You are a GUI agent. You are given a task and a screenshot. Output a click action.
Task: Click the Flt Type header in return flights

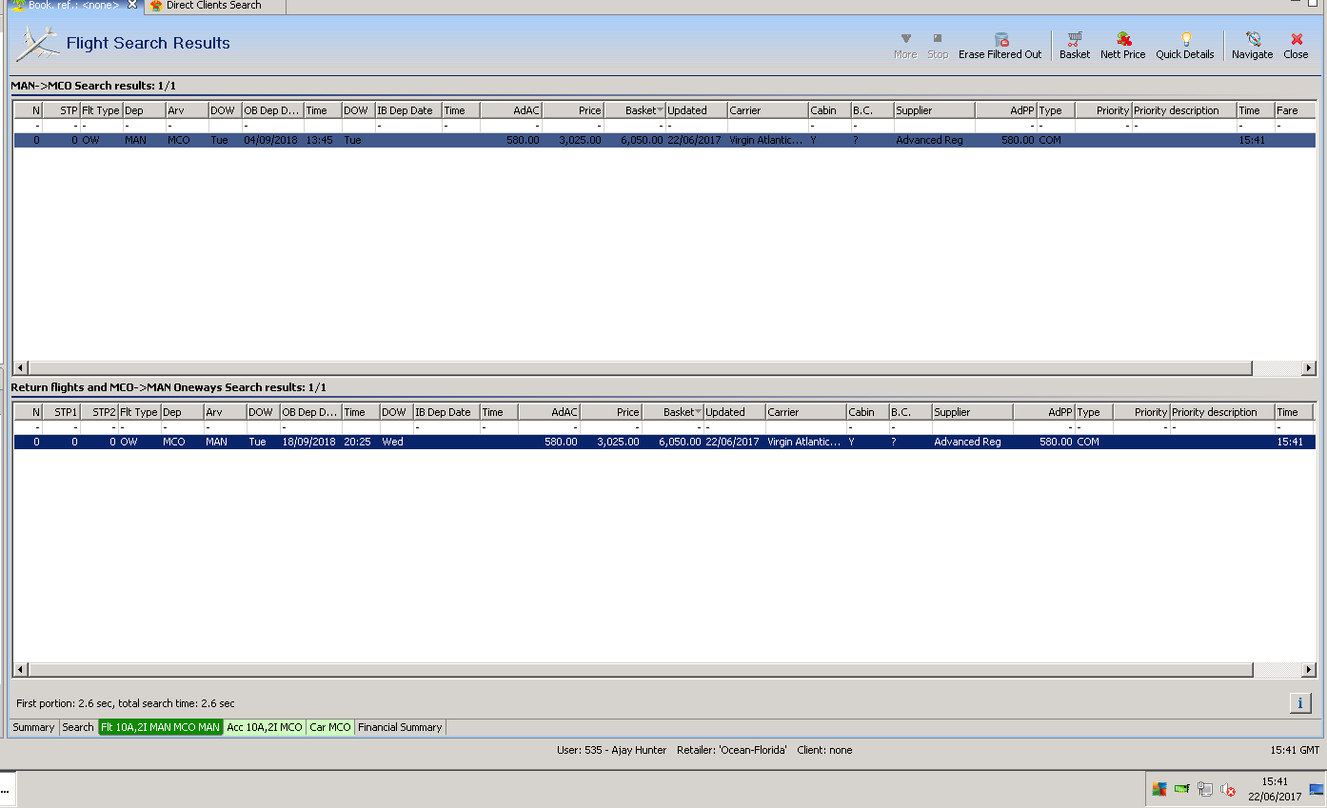point(139,412)
